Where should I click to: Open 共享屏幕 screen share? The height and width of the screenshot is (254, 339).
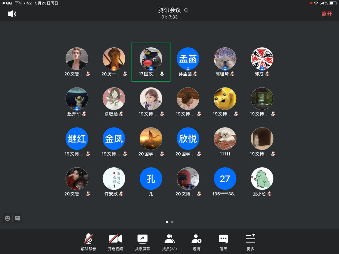pos(142,242)
